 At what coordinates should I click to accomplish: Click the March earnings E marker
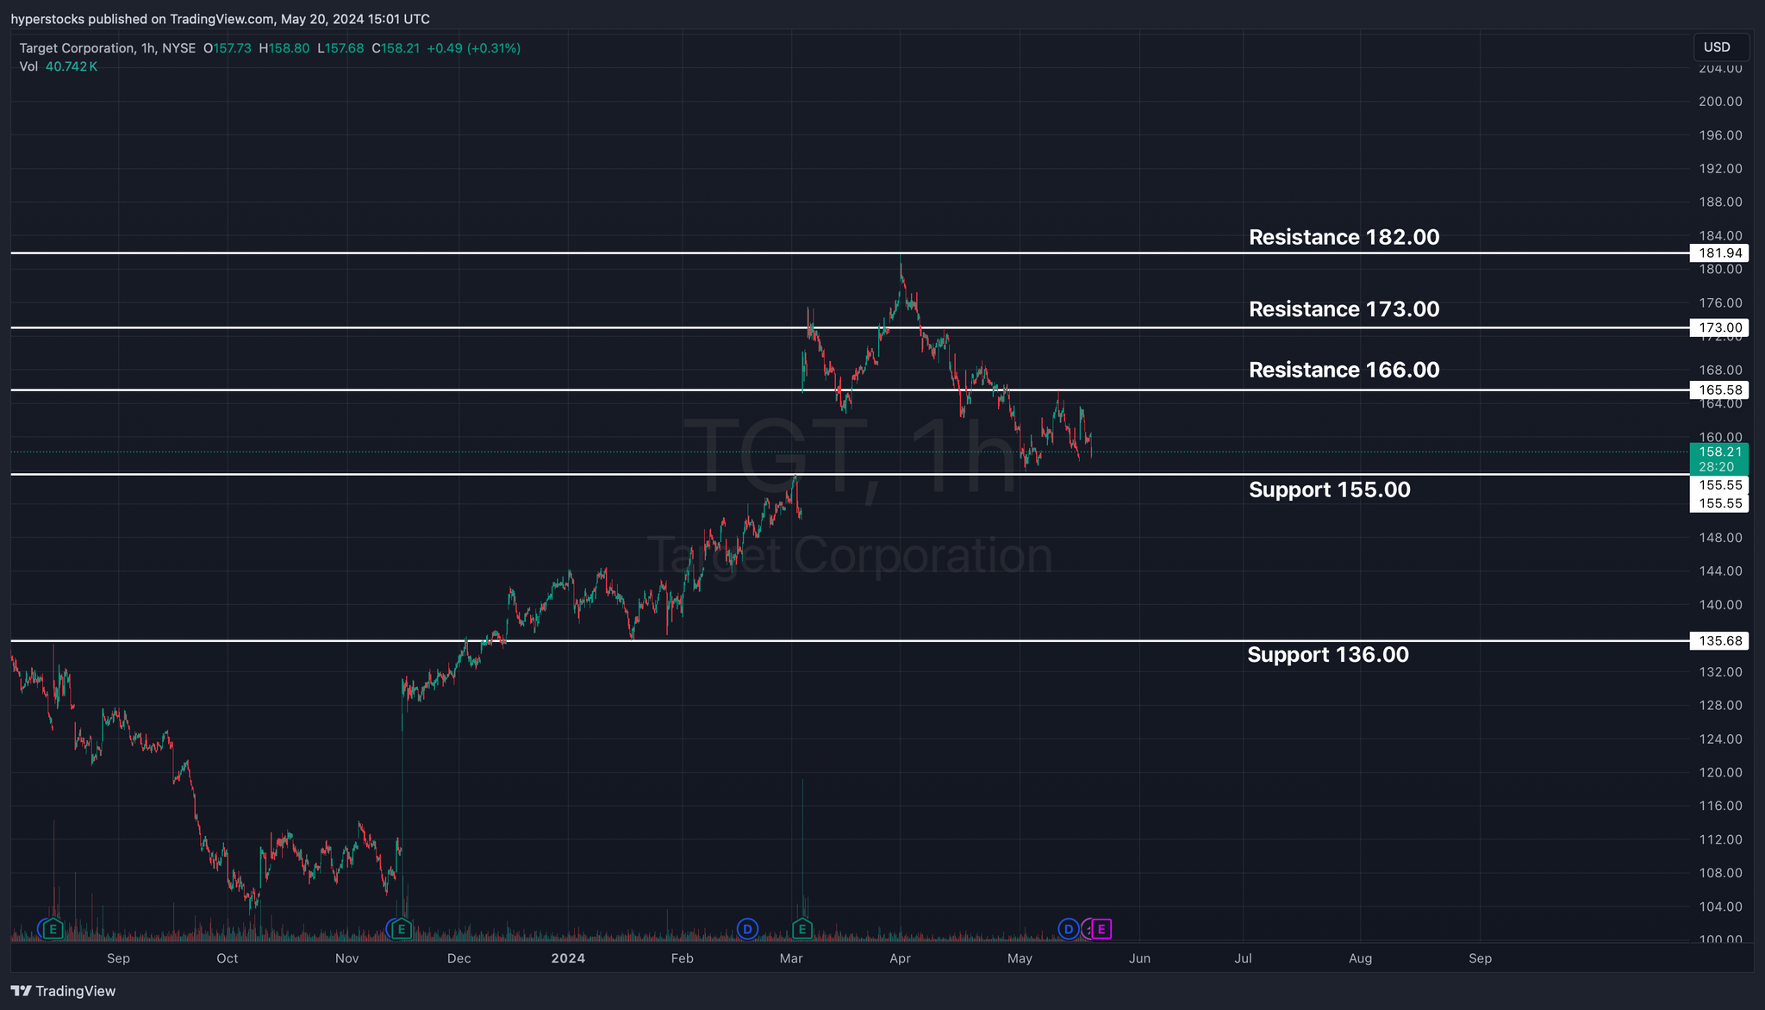pyautogui.click(x=802, y=929)
